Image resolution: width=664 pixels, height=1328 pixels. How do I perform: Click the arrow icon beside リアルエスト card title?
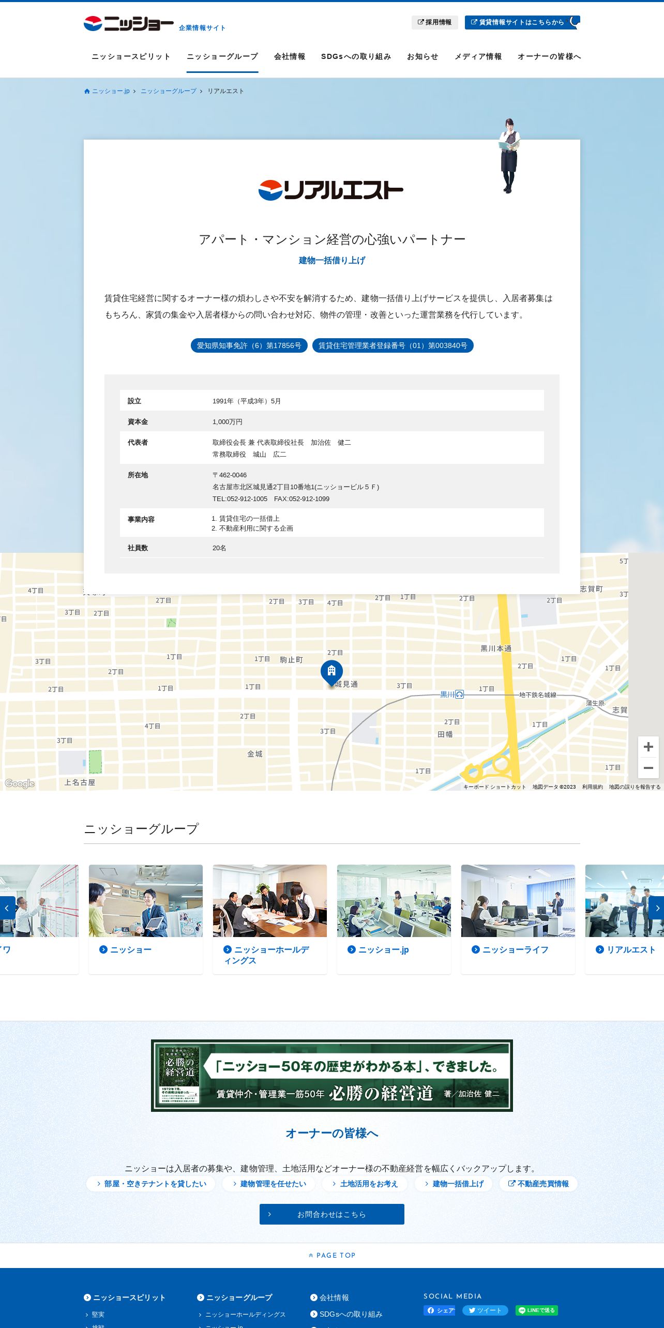pyautogui.click(x=600, y=949)
